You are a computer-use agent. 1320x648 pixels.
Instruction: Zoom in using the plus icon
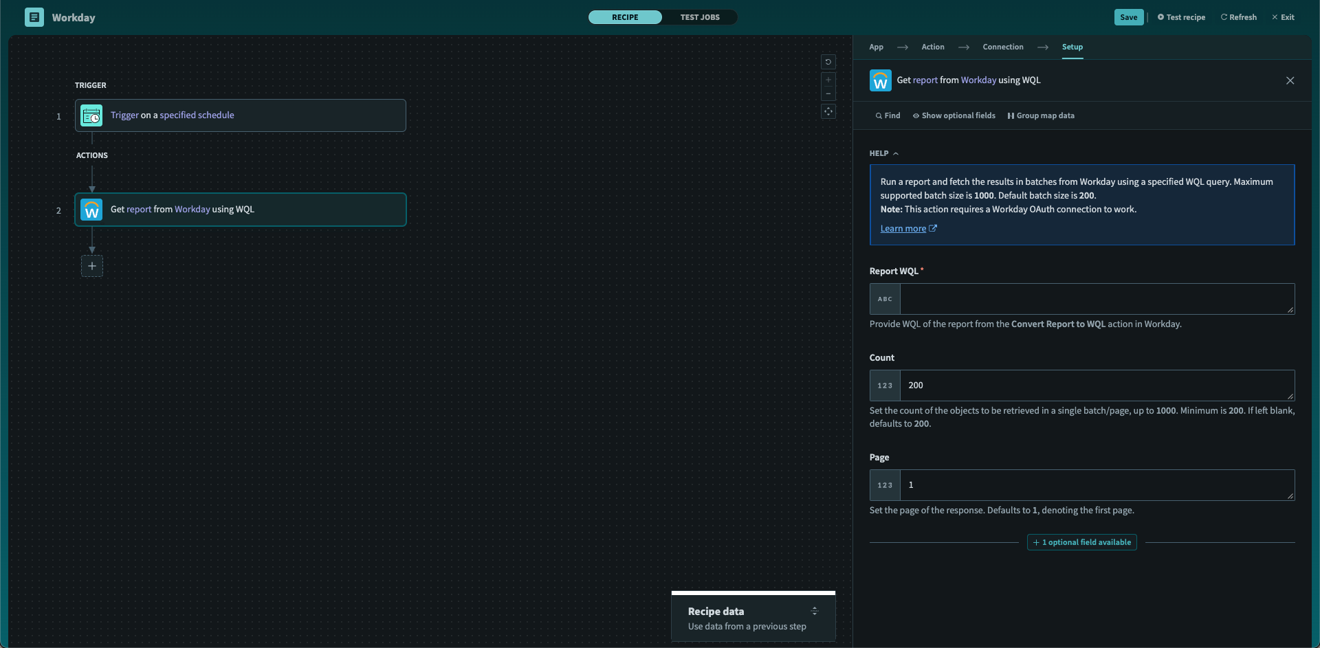[x=828, y=79]
